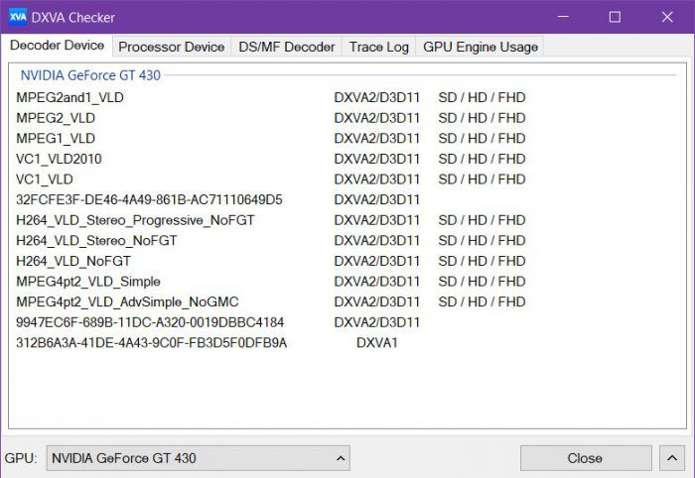Click the Close button

[x=586, y=458]
